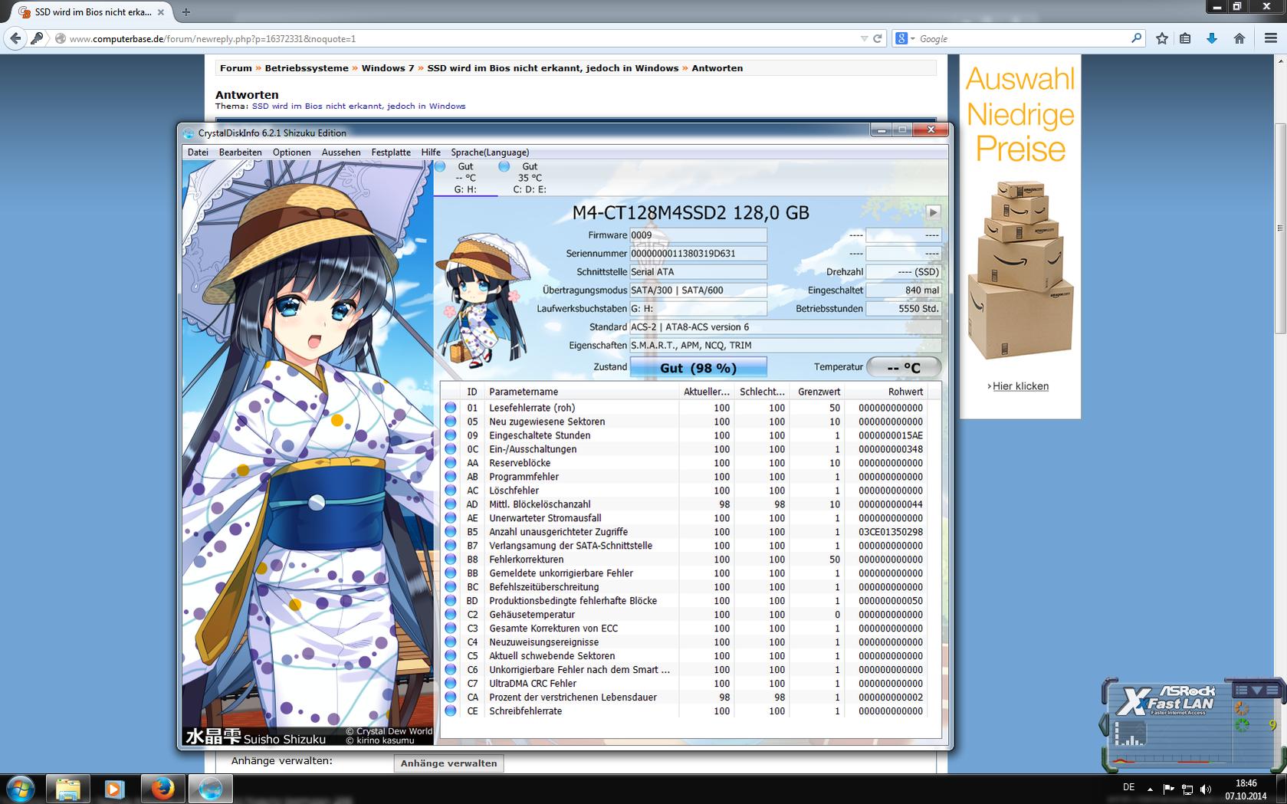Open the Google search engine selector dropdown

(905, 38)
